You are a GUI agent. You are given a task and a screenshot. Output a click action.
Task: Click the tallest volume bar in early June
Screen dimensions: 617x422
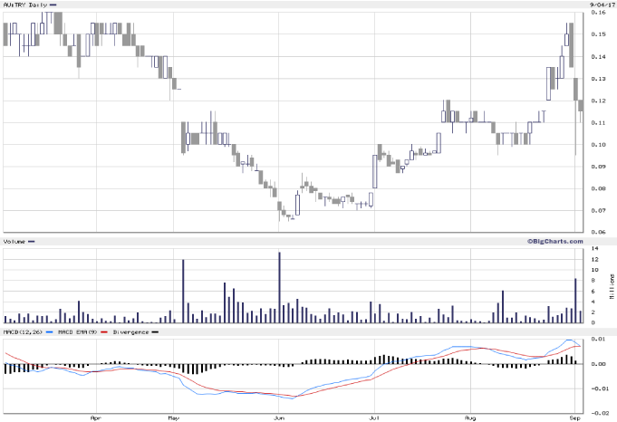click(x=279, y=287)
